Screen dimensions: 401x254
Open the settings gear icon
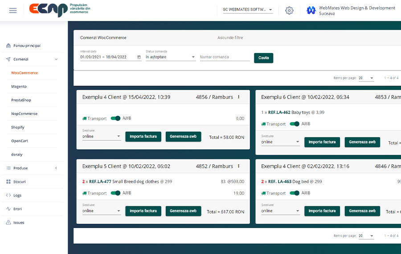tap(289, 10)
